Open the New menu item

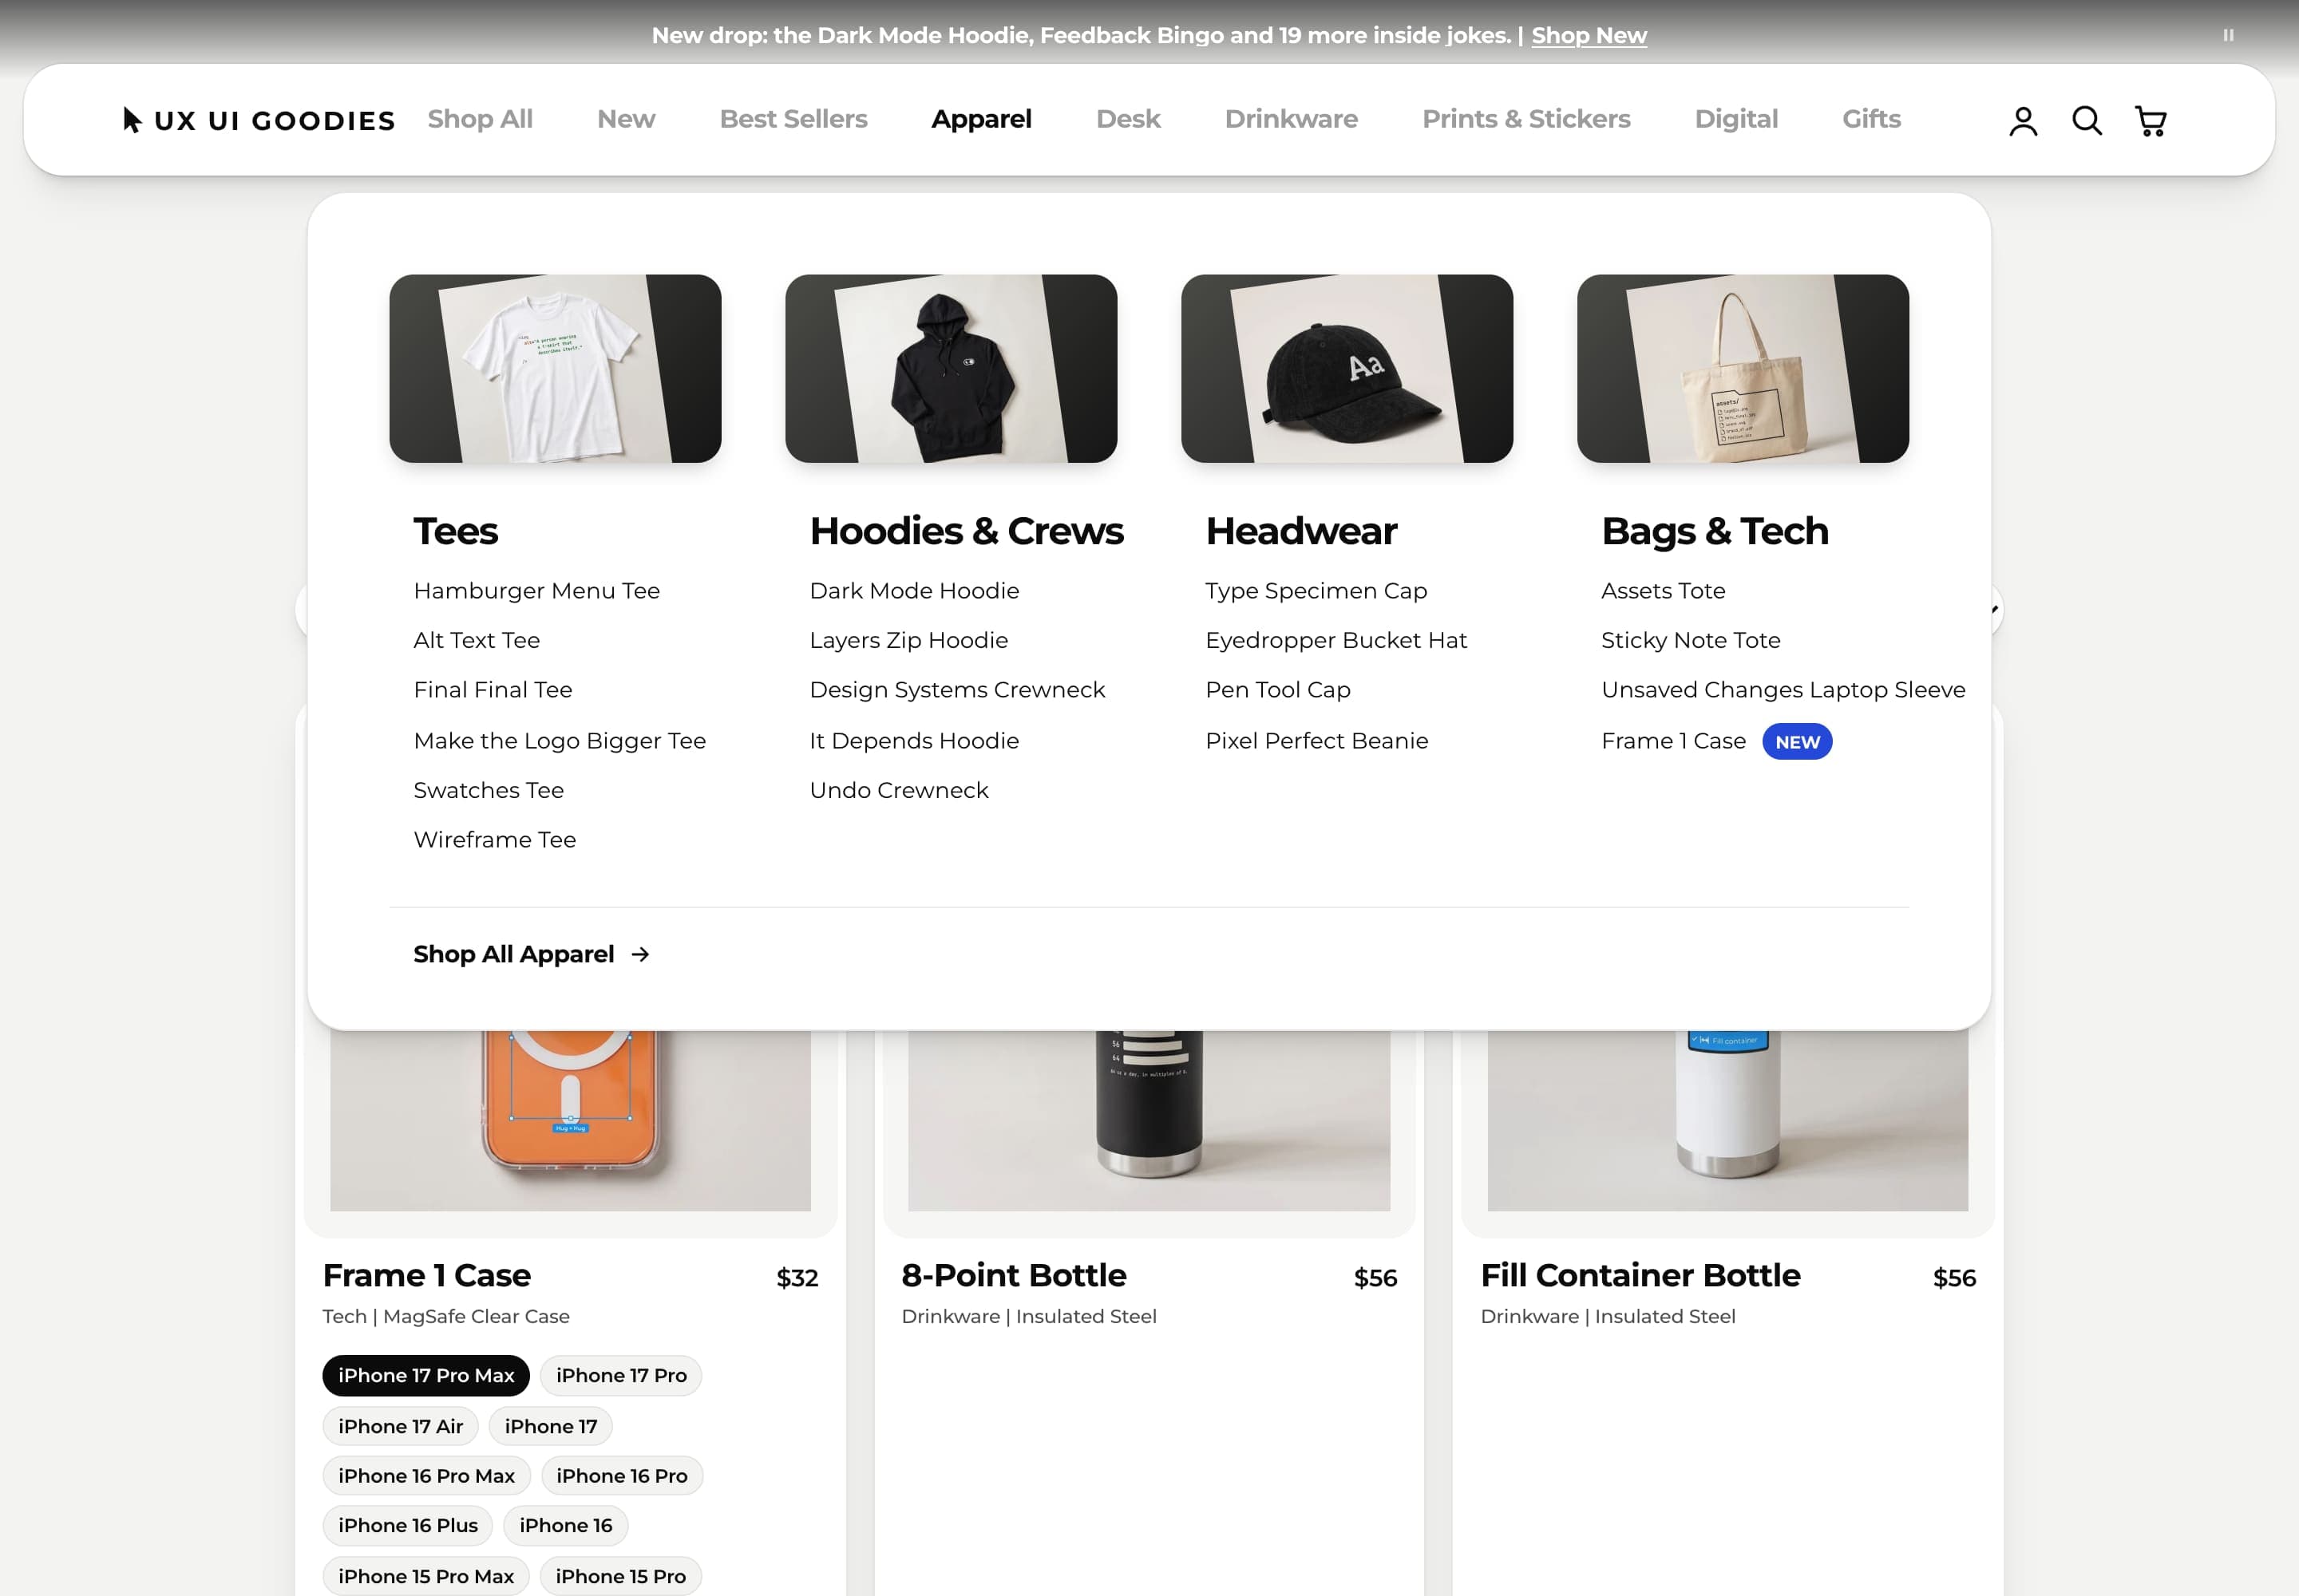pyautogui.click(x=627, y=119)
